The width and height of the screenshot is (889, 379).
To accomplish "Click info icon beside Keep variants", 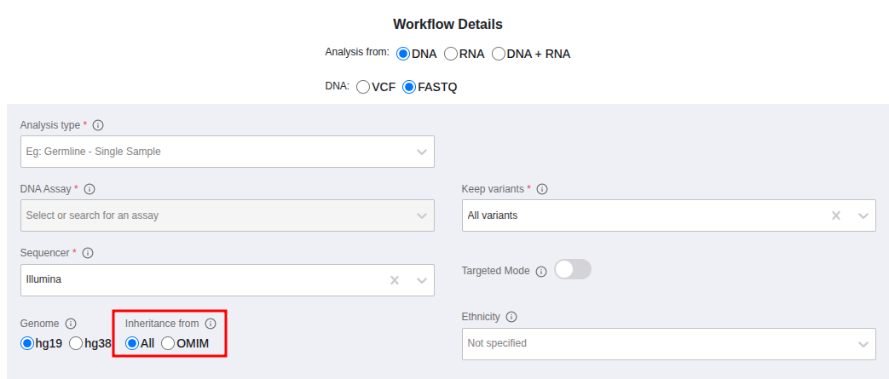I will pyautogui.click(x=542, y=189).
